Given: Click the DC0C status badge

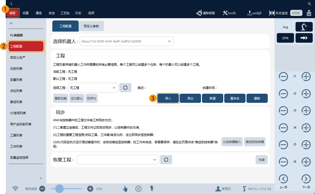Looking at the screenshot, I should (296, 13).
